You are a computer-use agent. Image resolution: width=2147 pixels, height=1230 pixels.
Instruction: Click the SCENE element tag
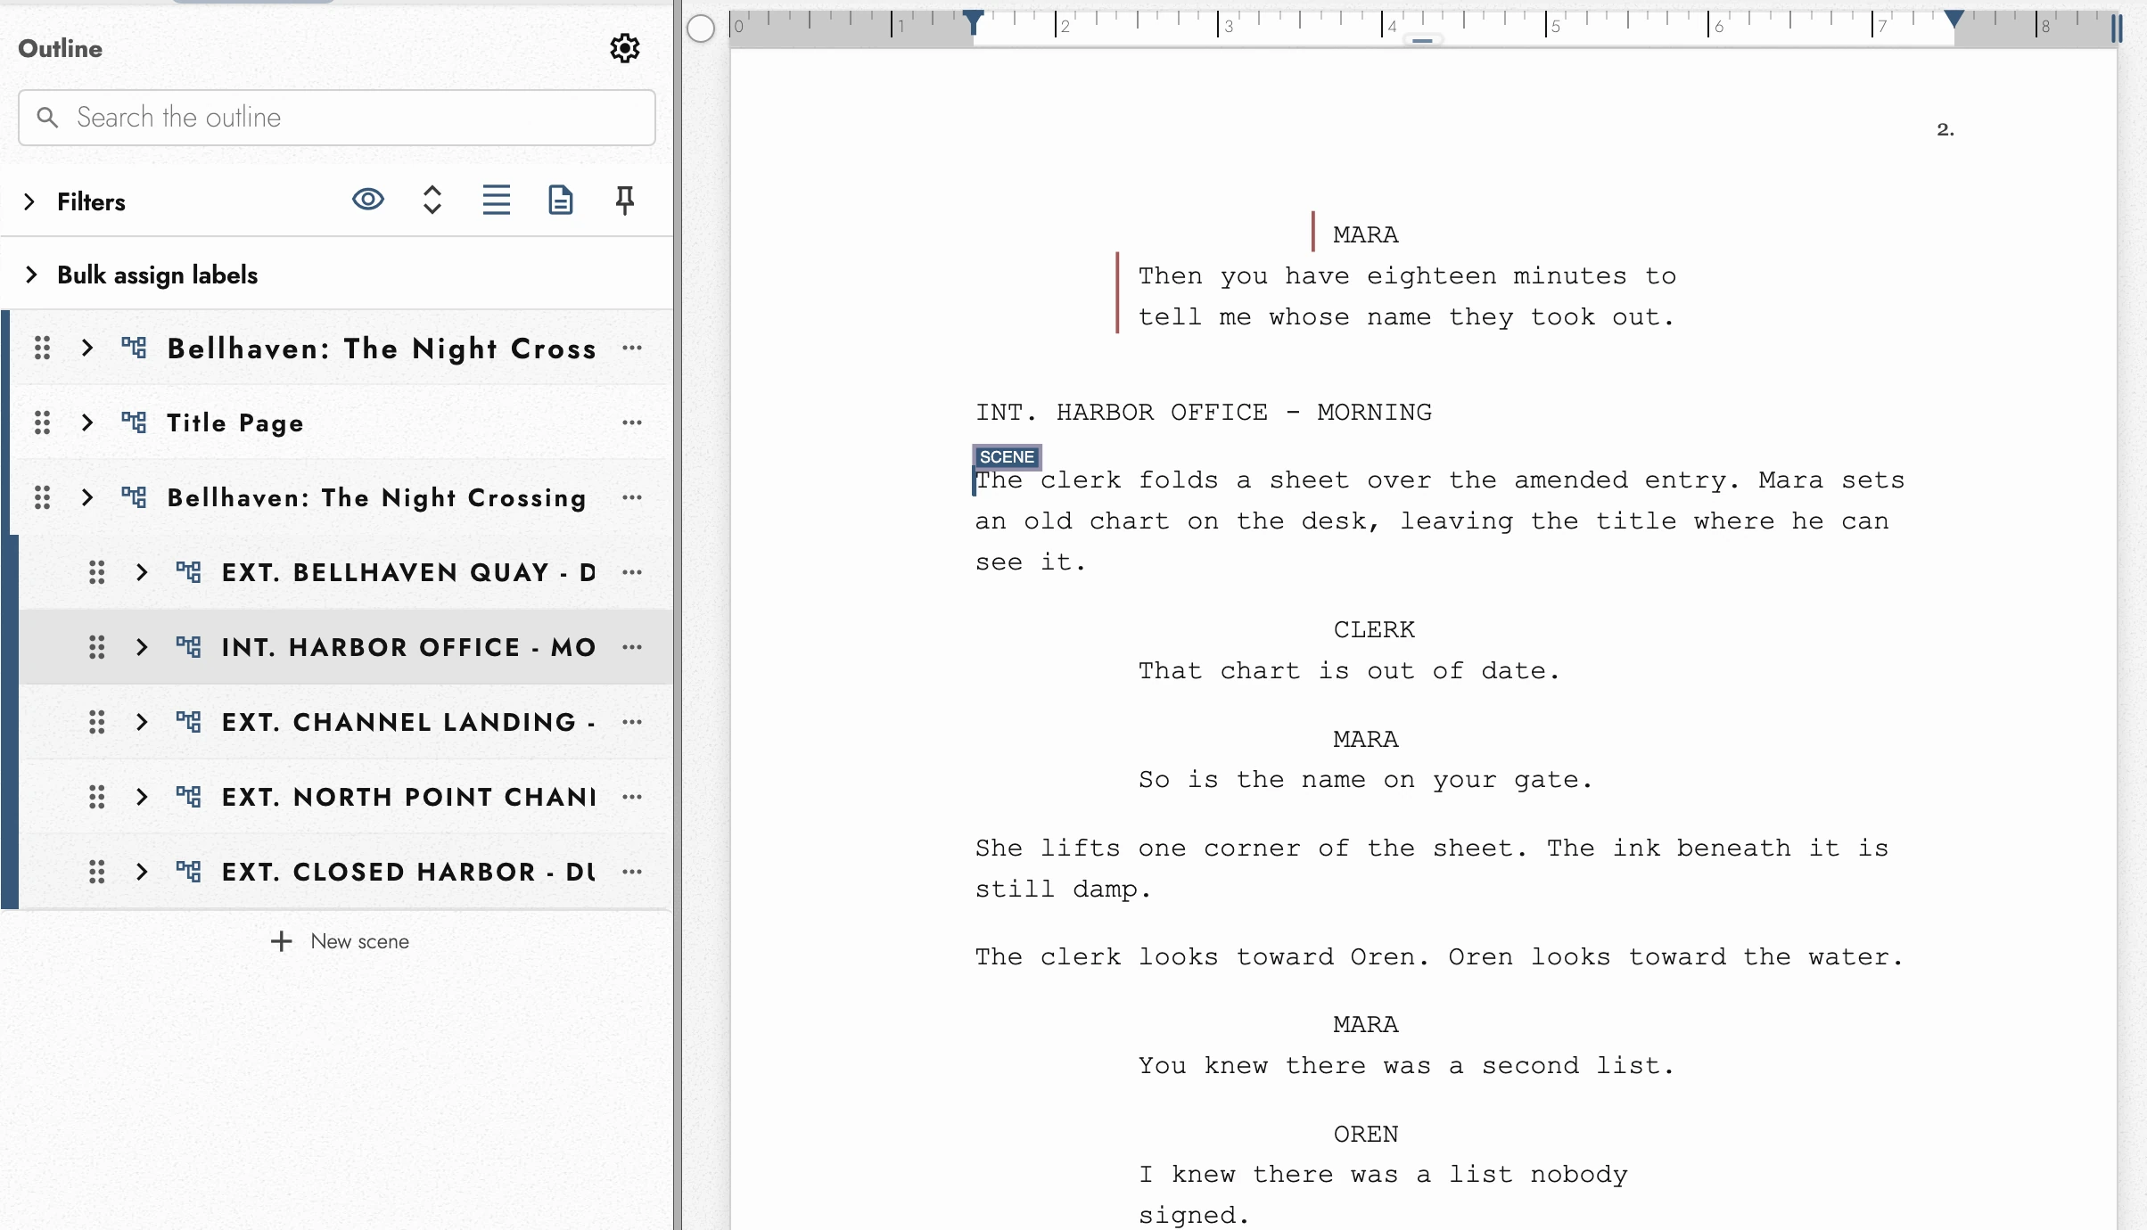[x=1007, y=457]
